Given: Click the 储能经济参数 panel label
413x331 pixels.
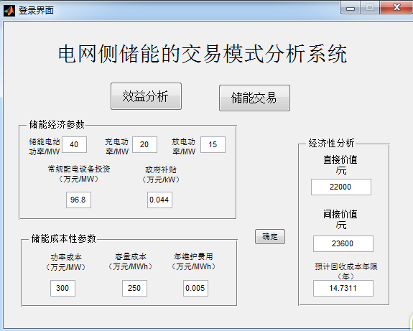Looking at the screenshot, I should [57, 124].
